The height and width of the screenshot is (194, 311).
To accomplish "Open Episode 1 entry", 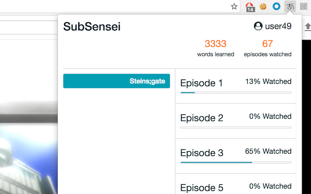I will [201, 83].
